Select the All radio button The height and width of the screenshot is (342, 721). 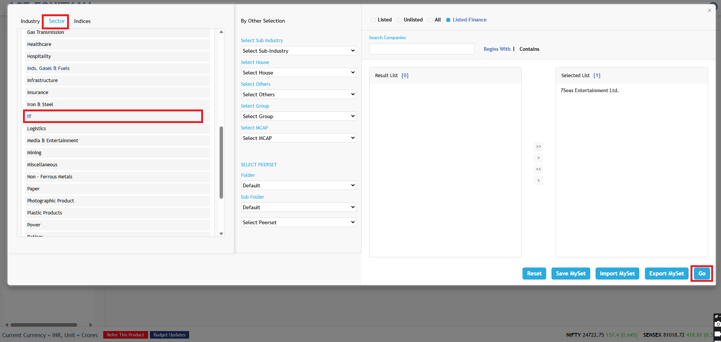tap(430, 20)
